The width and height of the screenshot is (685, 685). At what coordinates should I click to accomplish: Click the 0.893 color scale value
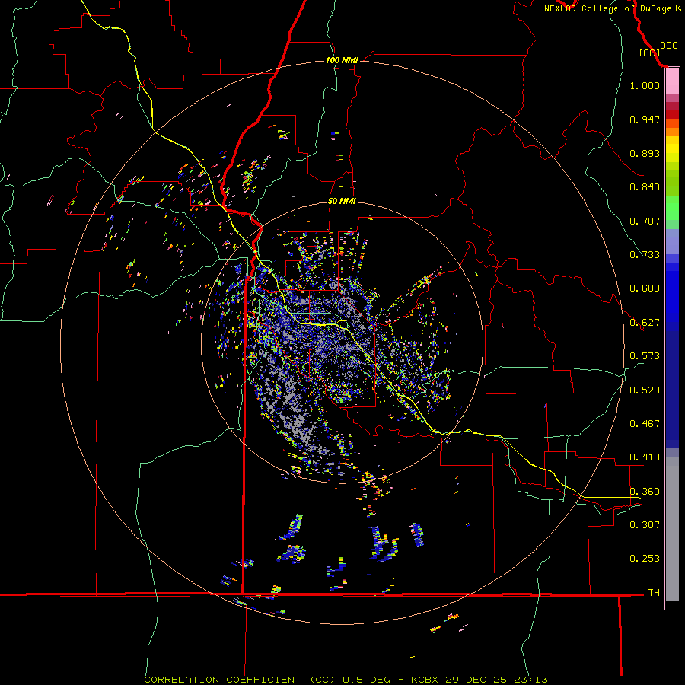[x=645, y=153]
